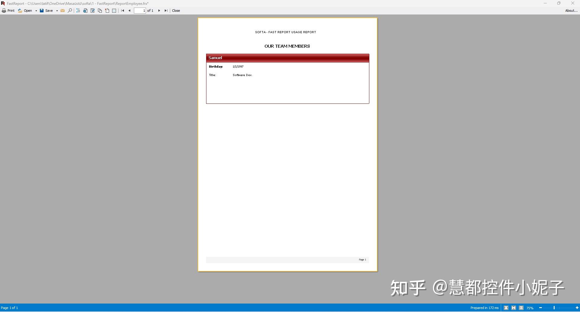Click the 'Page 1' footer text
This screenshot has height=312, width=580.
pyautogui.click(x=362, y=259)
